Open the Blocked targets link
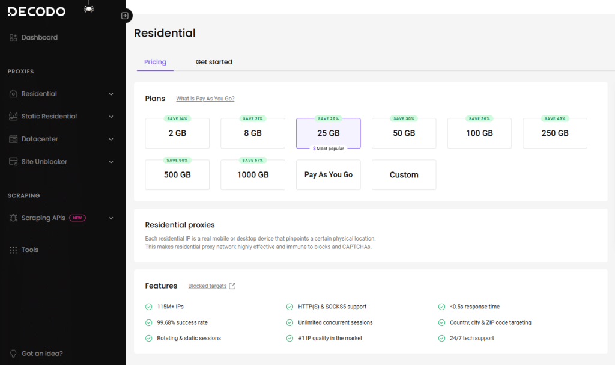The width and height of the screenshot is (615, 365). [207, 286]
